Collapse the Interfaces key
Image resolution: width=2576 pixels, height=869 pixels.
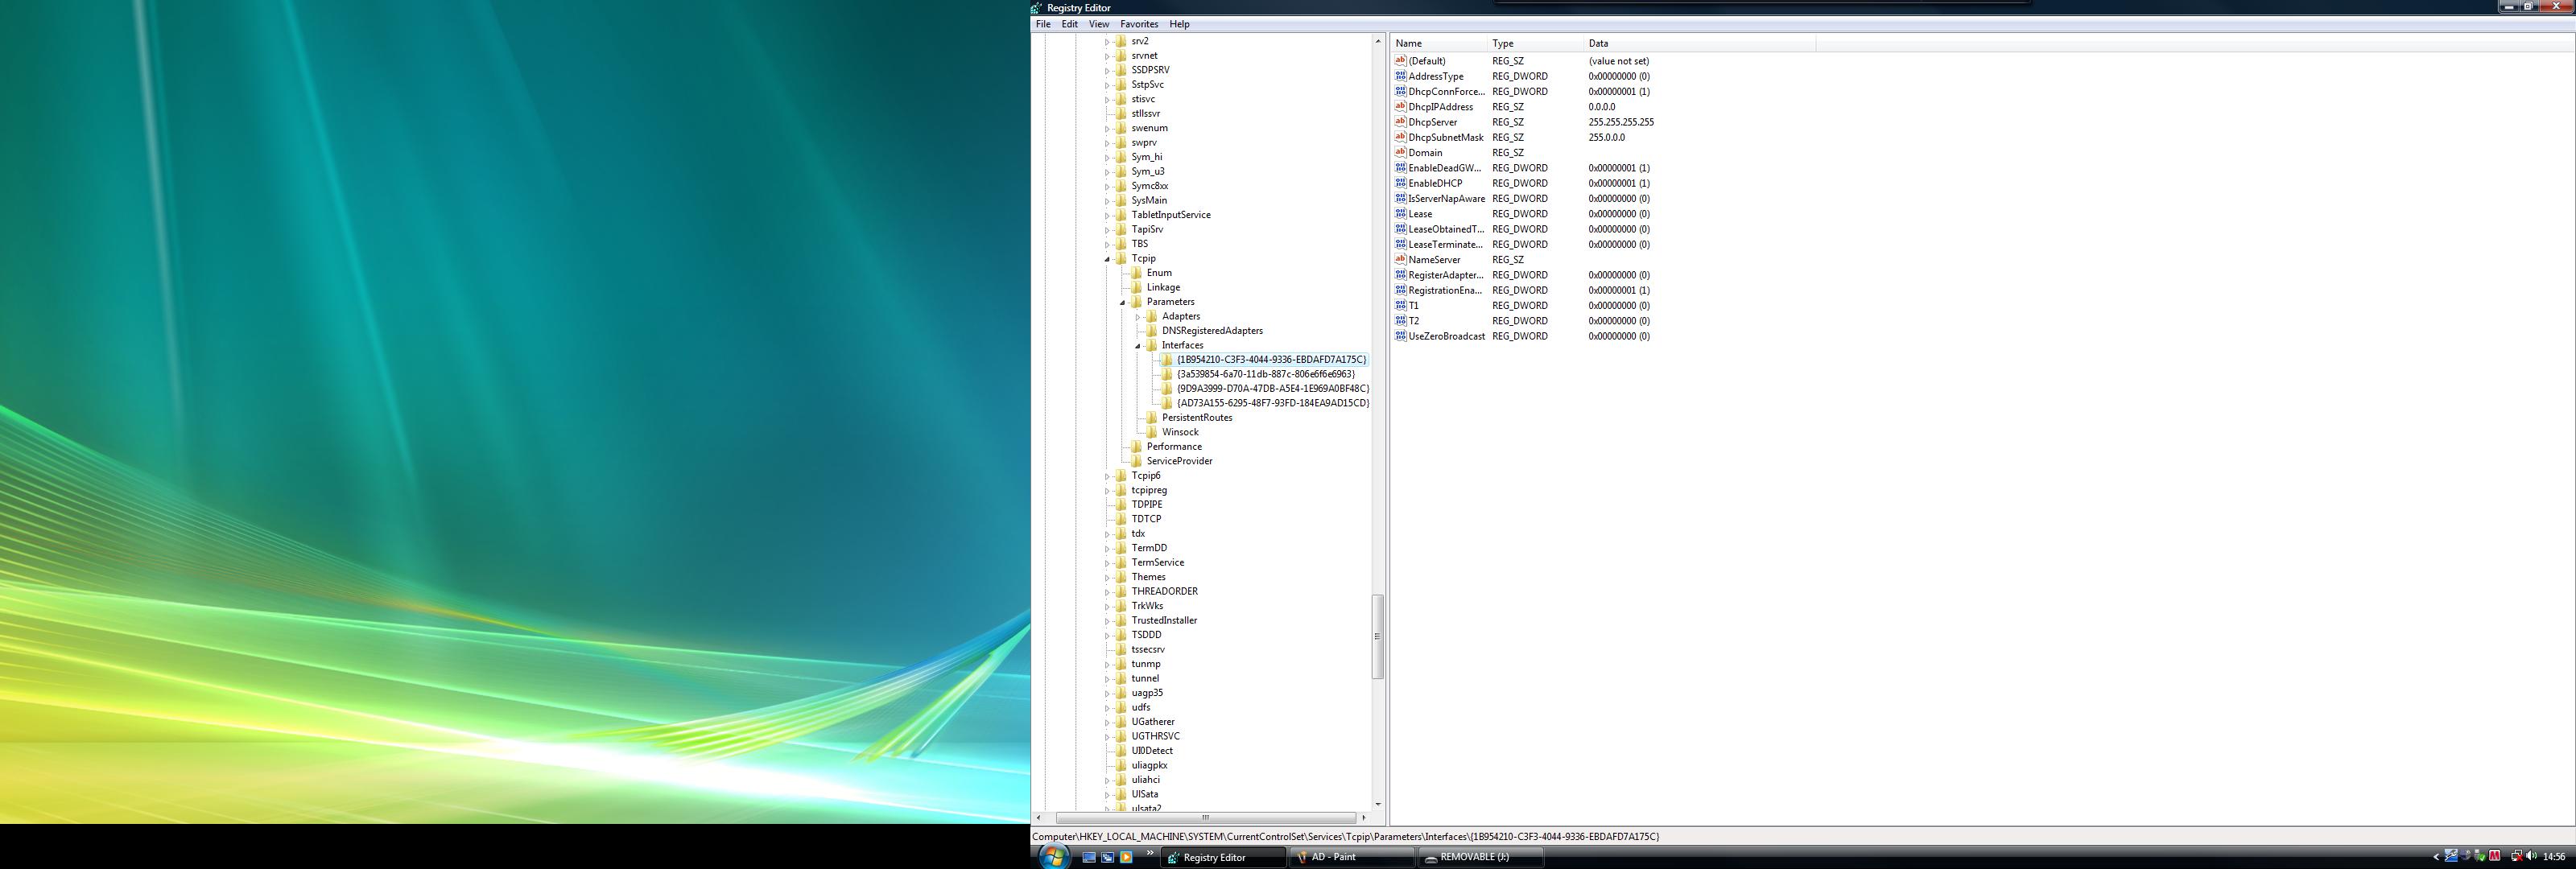tap(1138, 346)
